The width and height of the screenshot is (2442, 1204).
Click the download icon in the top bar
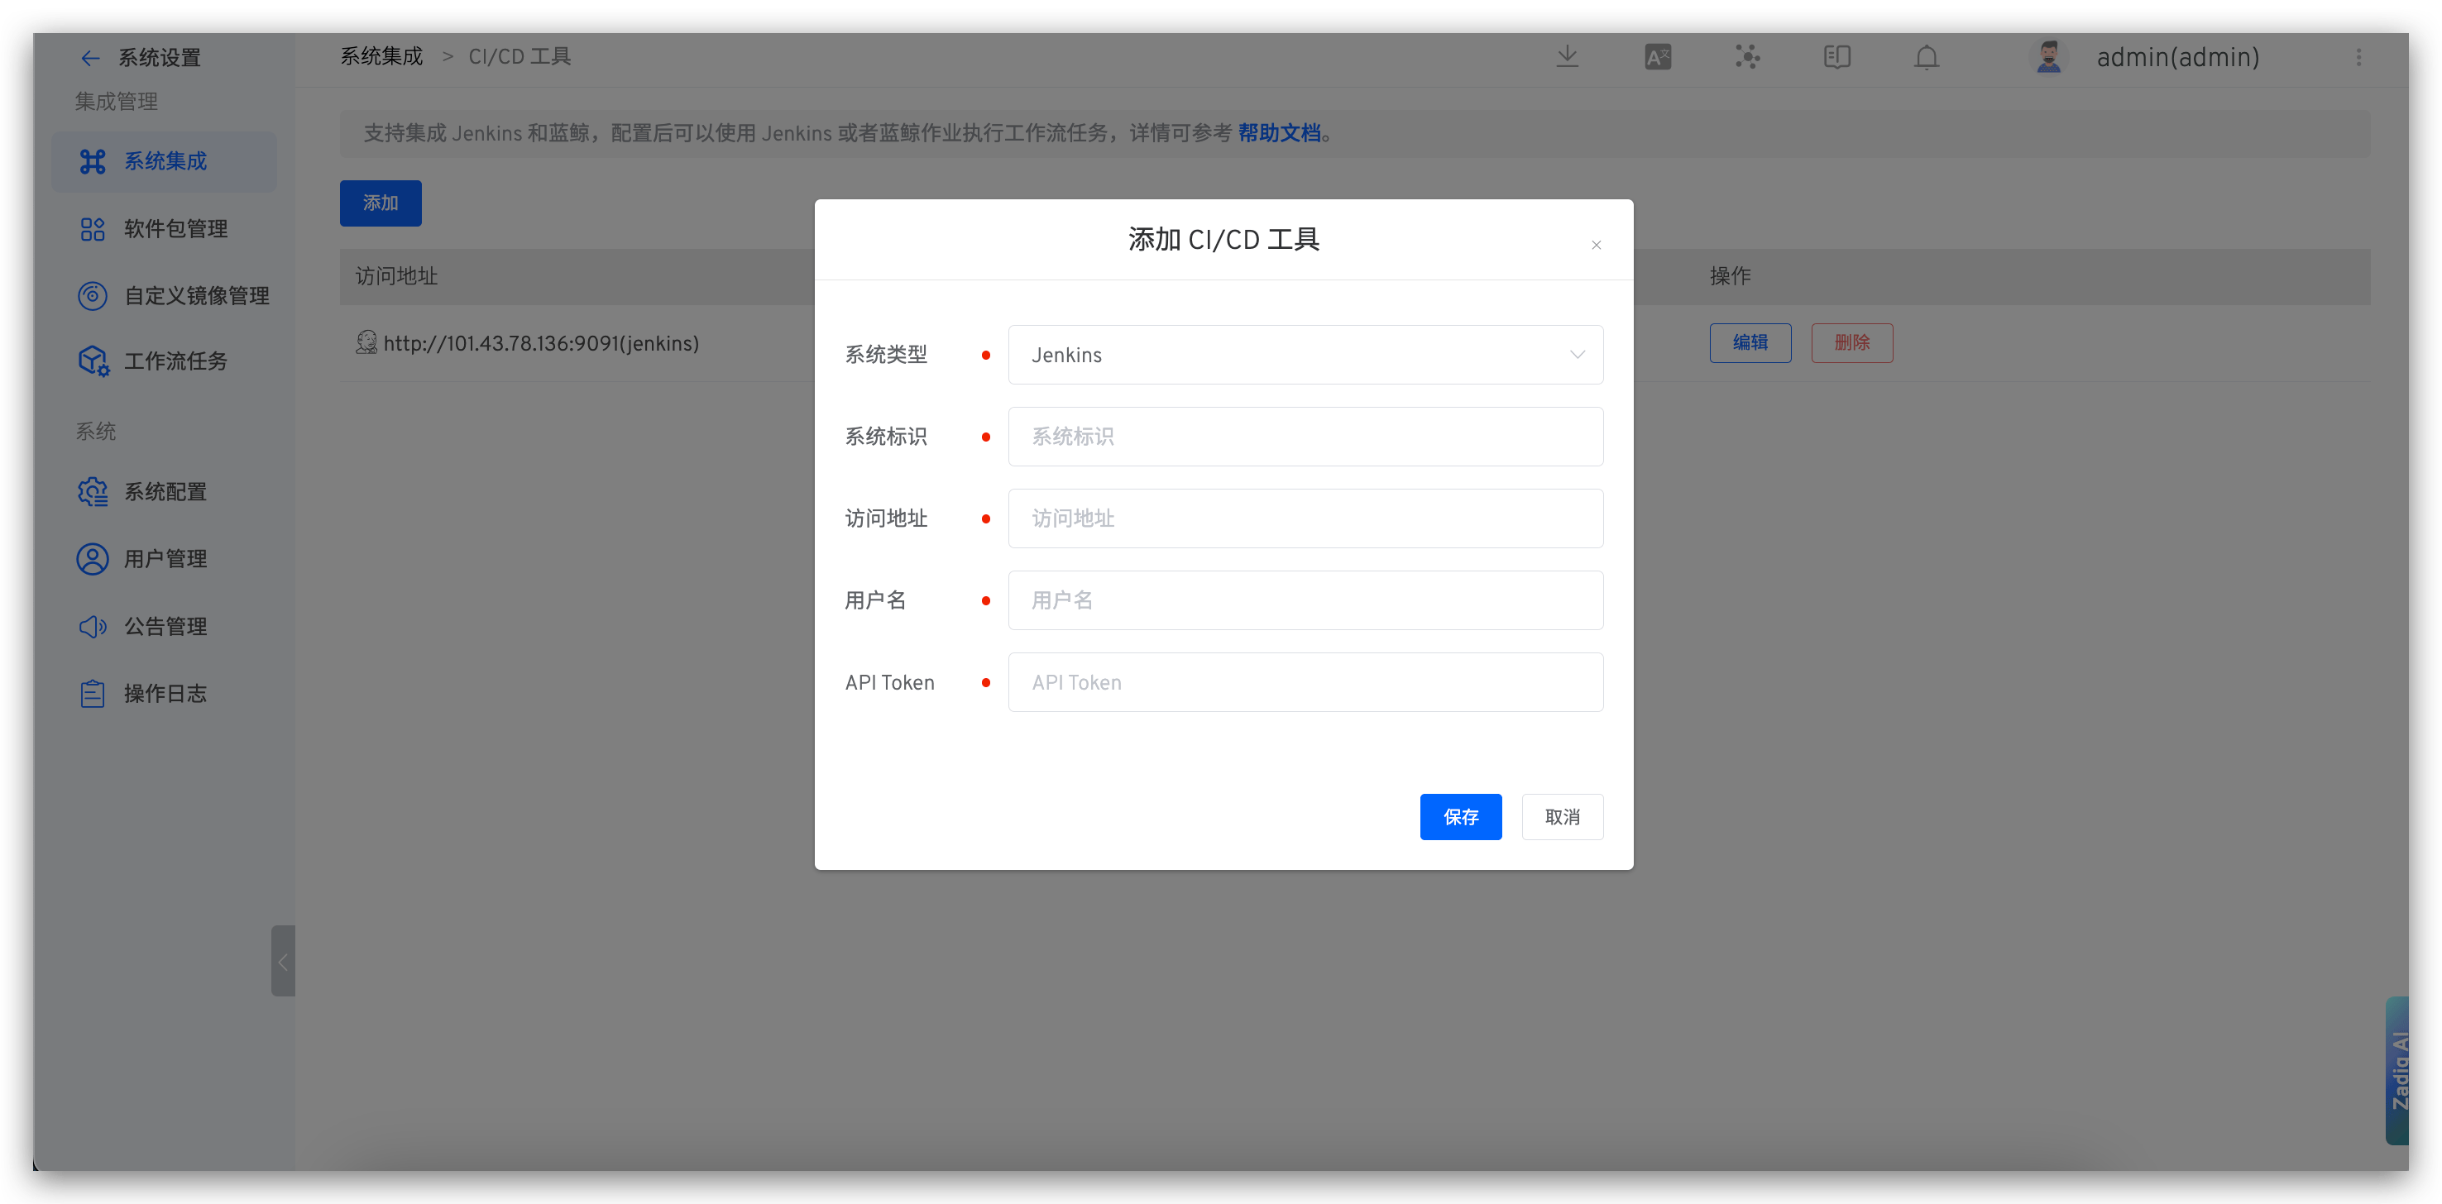coord(1567,57)
